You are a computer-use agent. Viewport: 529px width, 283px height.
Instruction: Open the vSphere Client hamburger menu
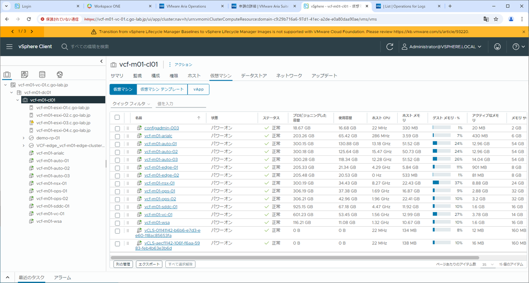9,47
